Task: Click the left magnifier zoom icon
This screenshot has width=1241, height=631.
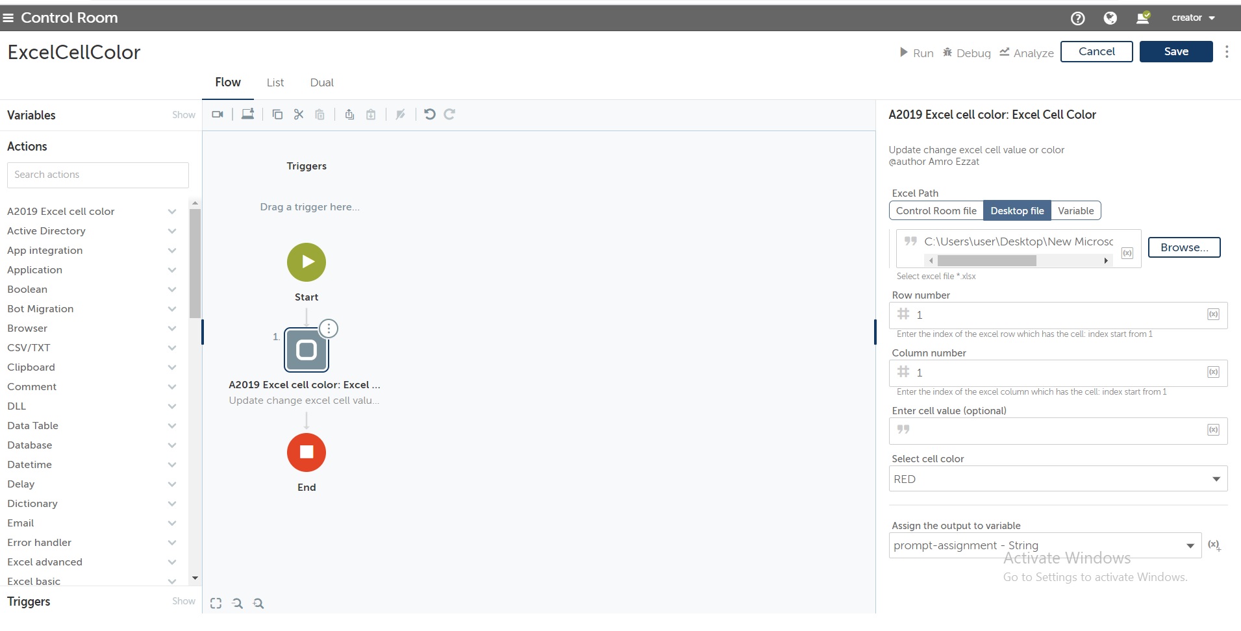Action: point(238,603)
